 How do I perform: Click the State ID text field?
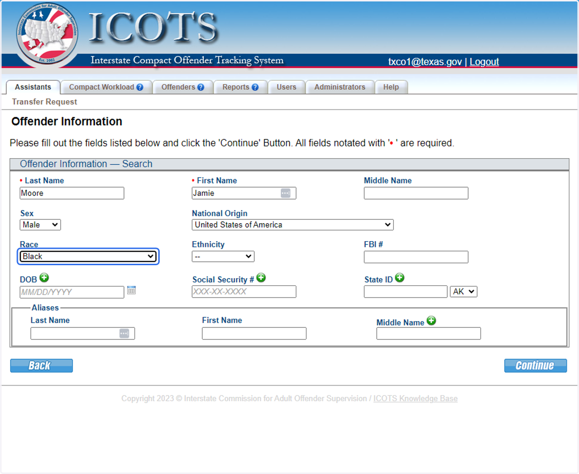tap(406, 292)
